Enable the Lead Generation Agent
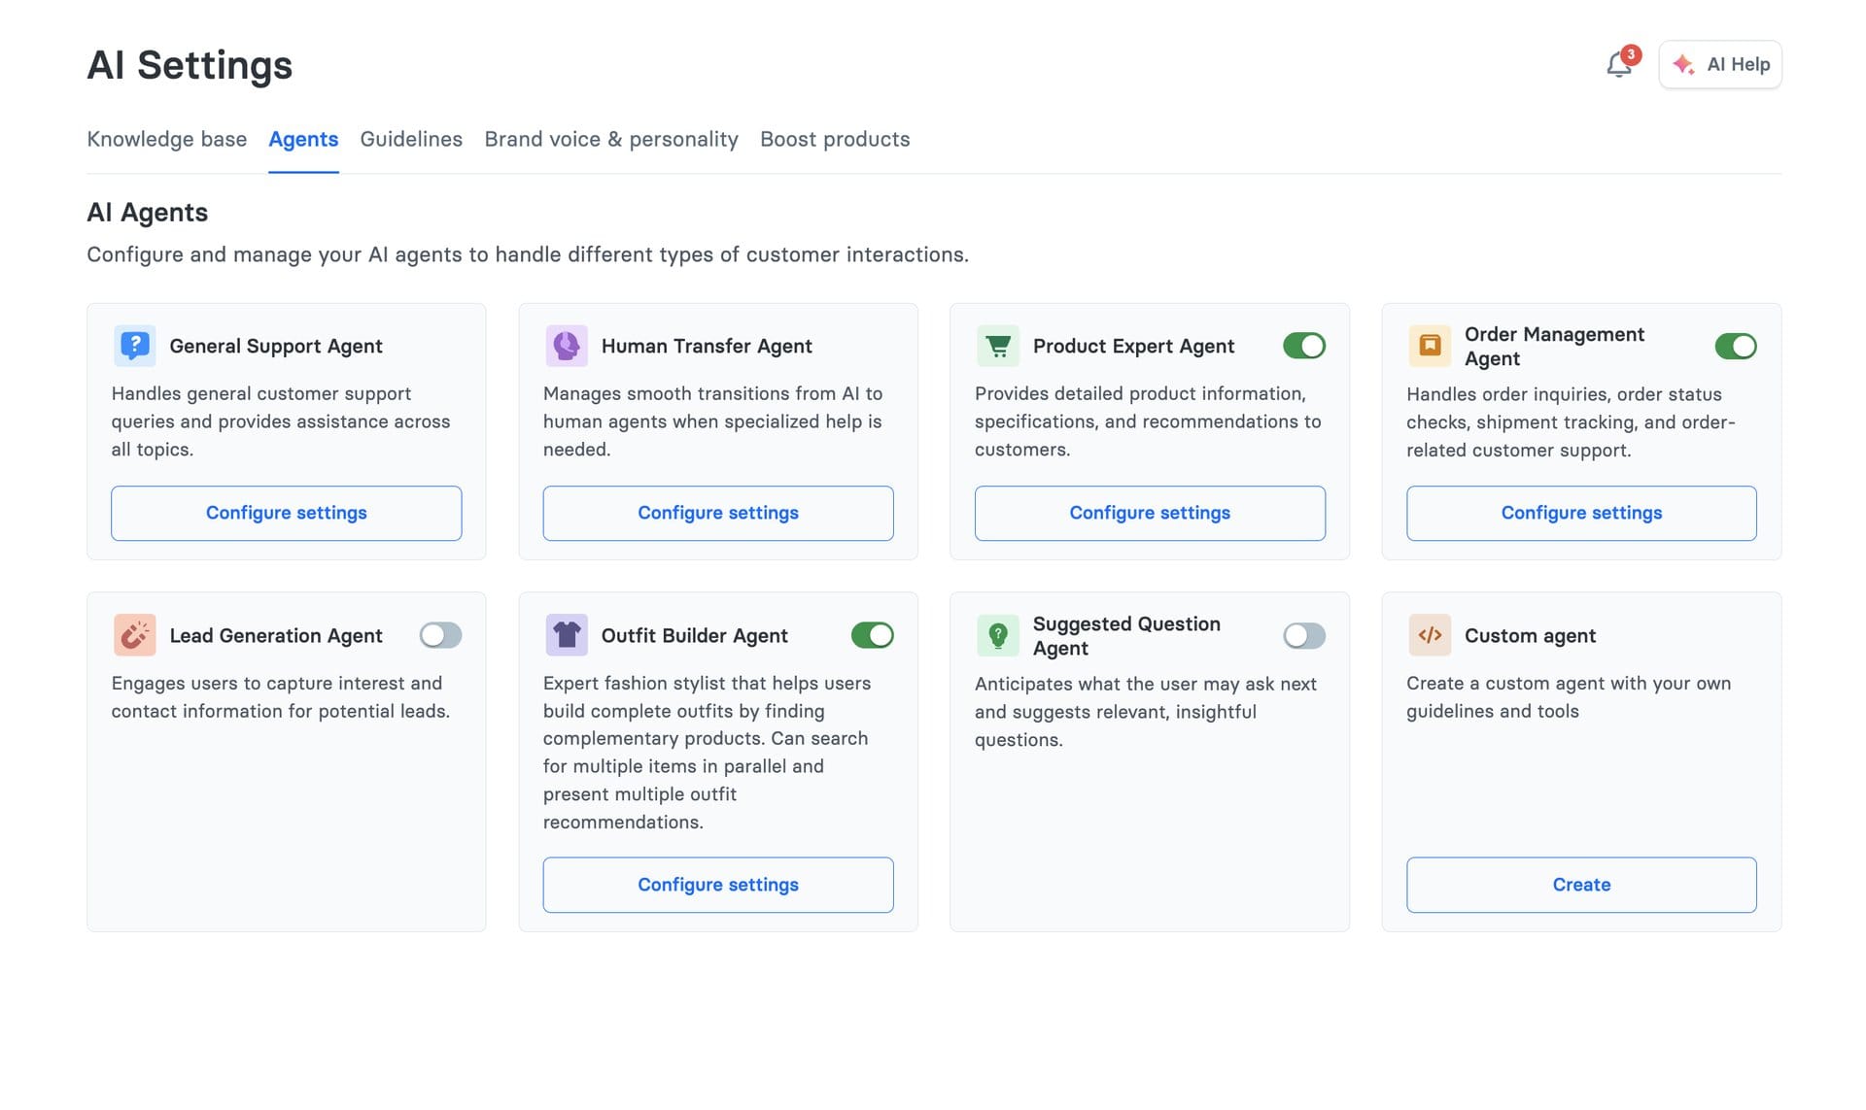 point(439,635)
